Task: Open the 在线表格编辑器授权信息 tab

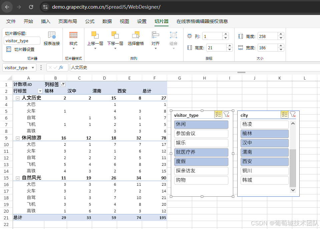Action: coord(202,21)
